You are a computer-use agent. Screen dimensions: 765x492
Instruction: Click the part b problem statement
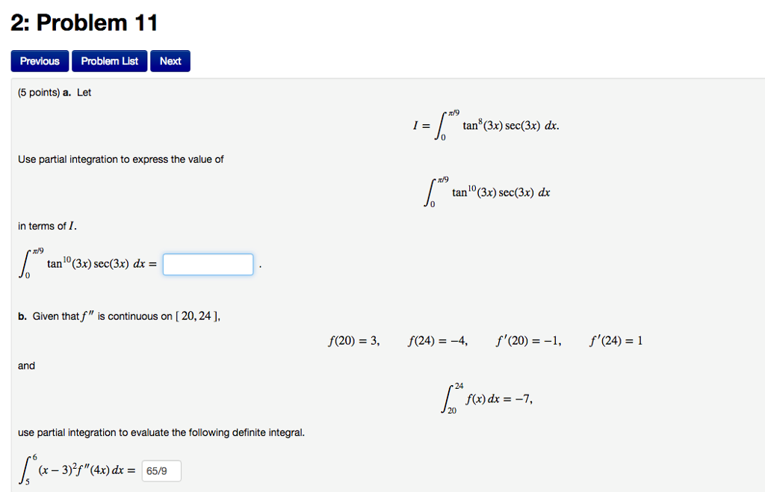[x=120, y=316]
